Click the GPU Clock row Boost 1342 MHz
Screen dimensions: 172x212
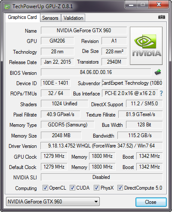pyautogui.click(x=149, y=156)
